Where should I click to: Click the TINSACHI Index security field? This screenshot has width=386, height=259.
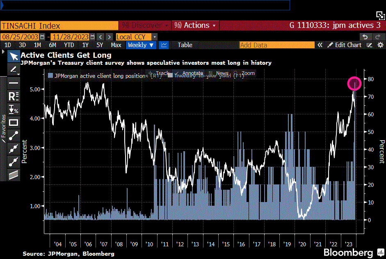[59, 25]
